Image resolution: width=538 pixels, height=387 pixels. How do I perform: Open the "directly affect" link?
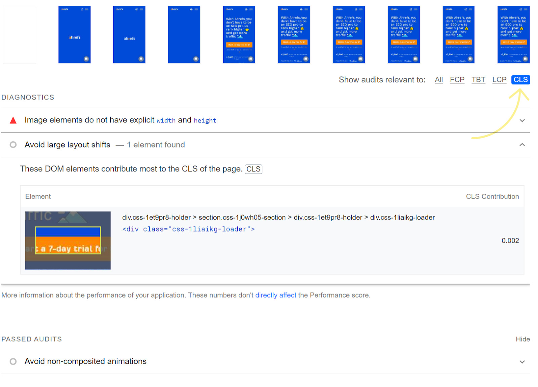(276, 295)
